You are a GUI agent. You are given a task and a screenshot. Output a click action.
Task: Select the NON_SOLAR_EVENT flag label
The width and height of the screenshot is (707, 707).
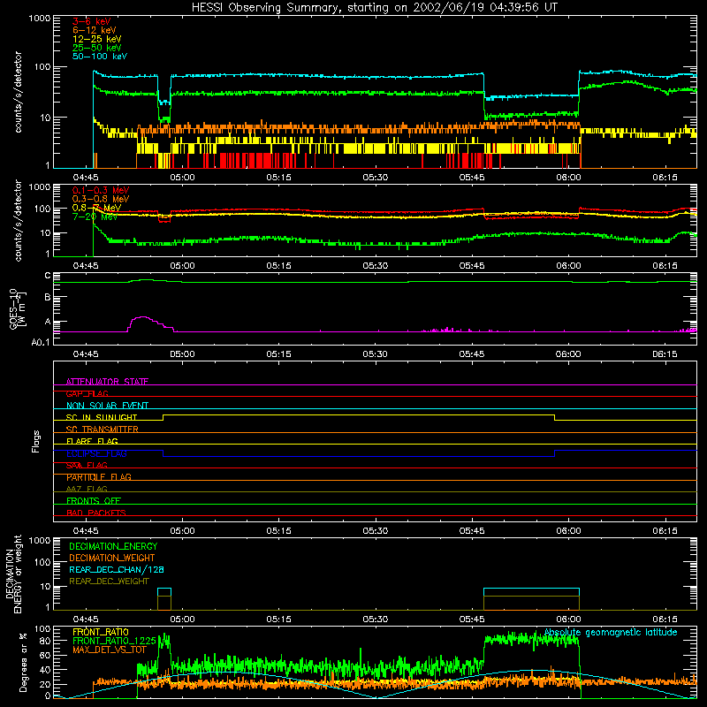click(x=107, y=406)
